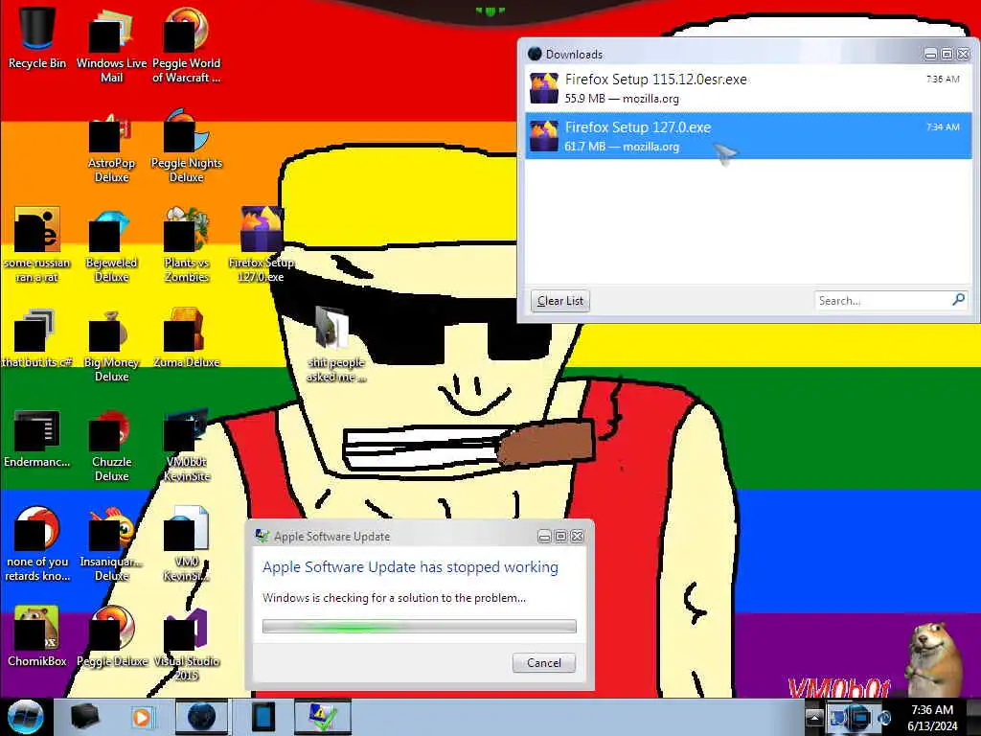Select Peggle Deluxe desktop icon
Screen dimensions: 981x736
tap(111, 637)
